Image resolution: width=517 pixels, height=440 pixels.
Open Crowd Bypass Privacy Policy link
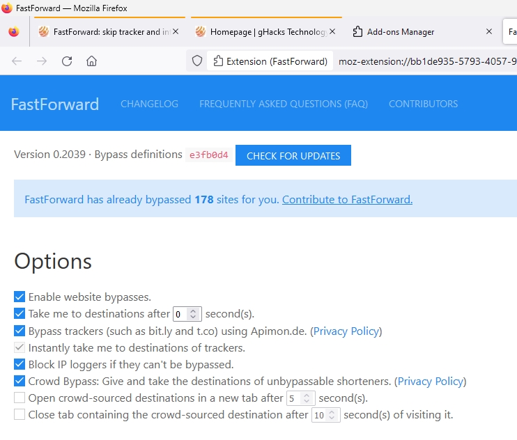tap(431, 381)
